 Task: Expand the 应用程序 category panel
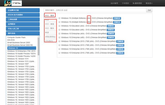(x=23, y=24)
